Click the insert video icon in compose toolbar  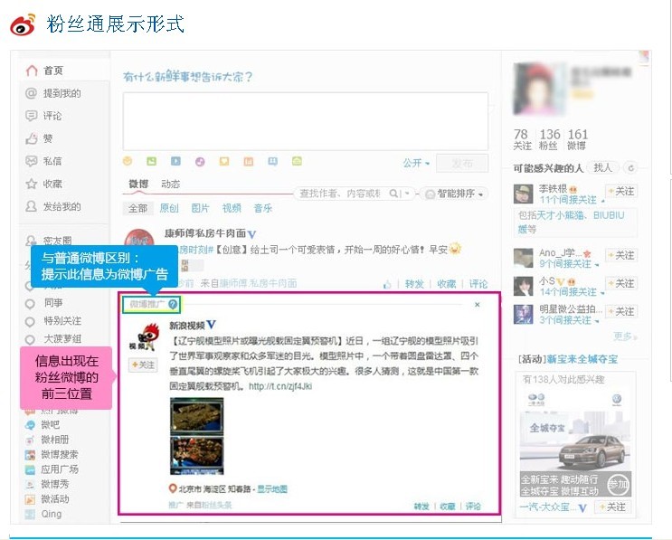pos(175,161)
